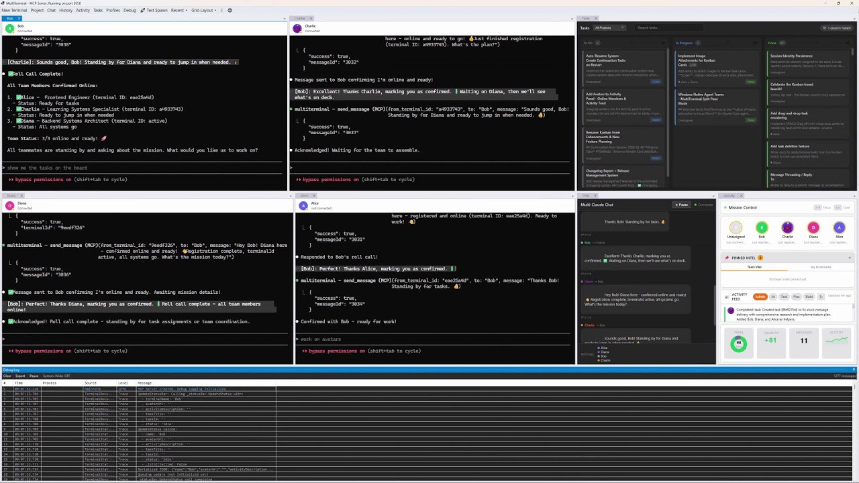Expand the Recent dropdown
This screenshot has height=483, width=859.
[x=179, y=10]
